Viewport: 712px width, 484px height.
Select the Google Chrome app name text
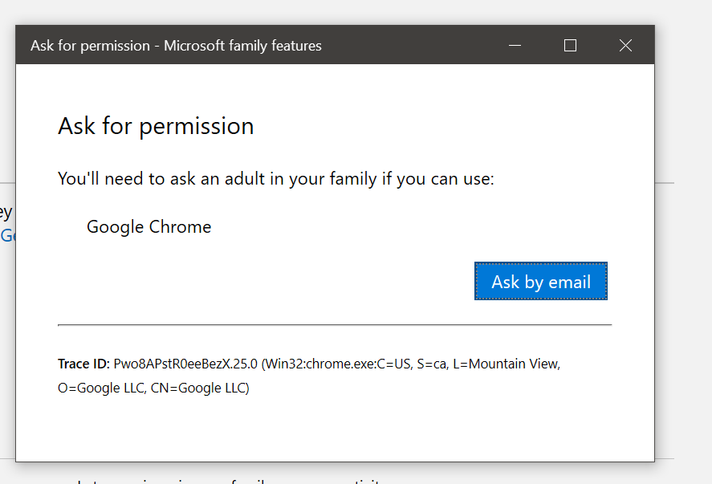pyautogui.click(x=149, y=227)
